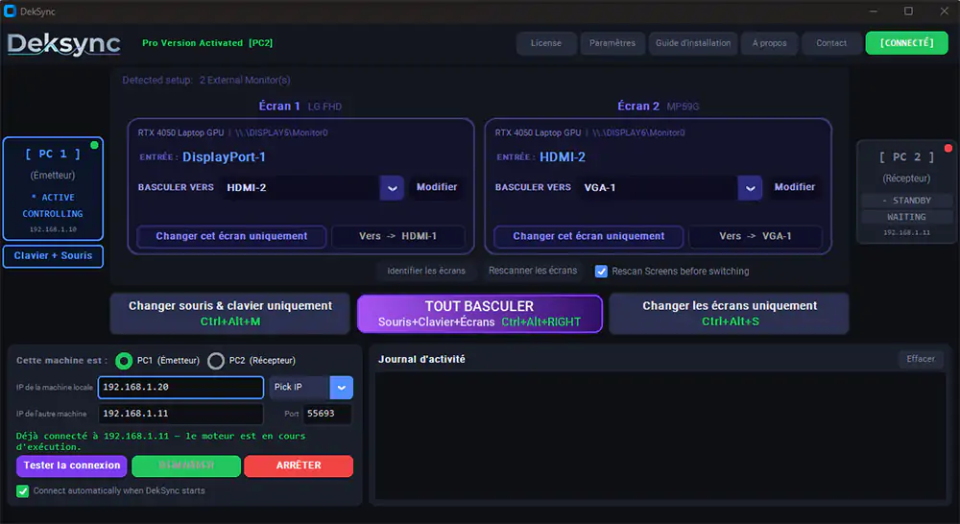Click the Deksync logo
The image size is (960, 524).
[63, 44]
